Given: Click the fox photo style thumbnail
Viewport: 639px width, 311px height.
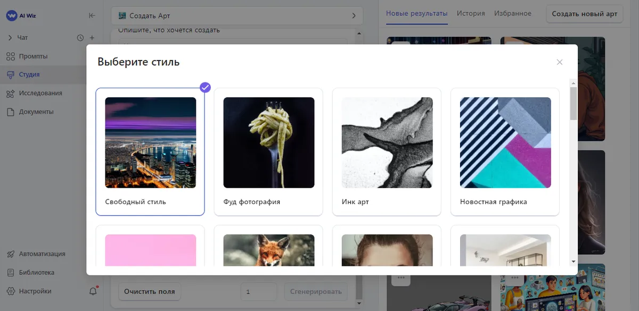Looking at the screenshot, I should (268, 250).
